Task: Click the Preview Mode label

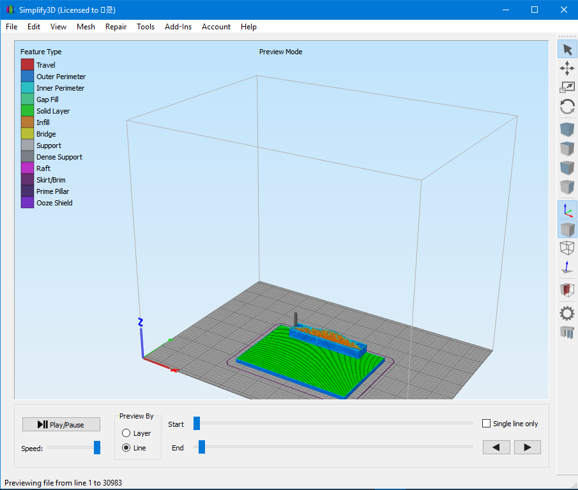Action: click(x=280, y=52)
